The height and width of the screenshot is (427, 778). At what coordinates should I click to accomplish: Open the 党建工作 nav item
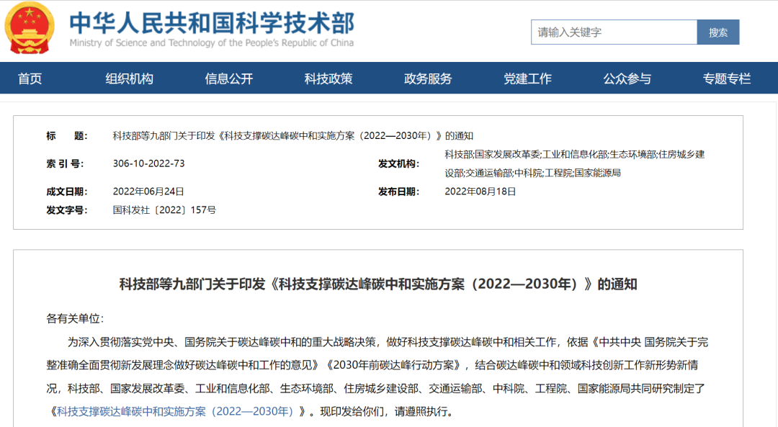pyautogui.click(x=527, y=78)
